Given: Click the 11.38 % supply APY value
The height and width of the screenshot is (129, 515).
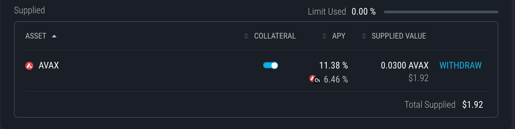Looking at the screenshot, I should point(334,65).
